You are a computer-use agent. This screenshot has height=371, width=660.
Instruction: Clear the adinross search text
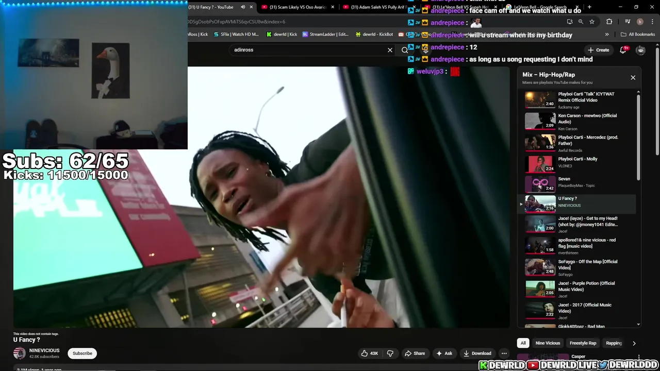point(390,50)
